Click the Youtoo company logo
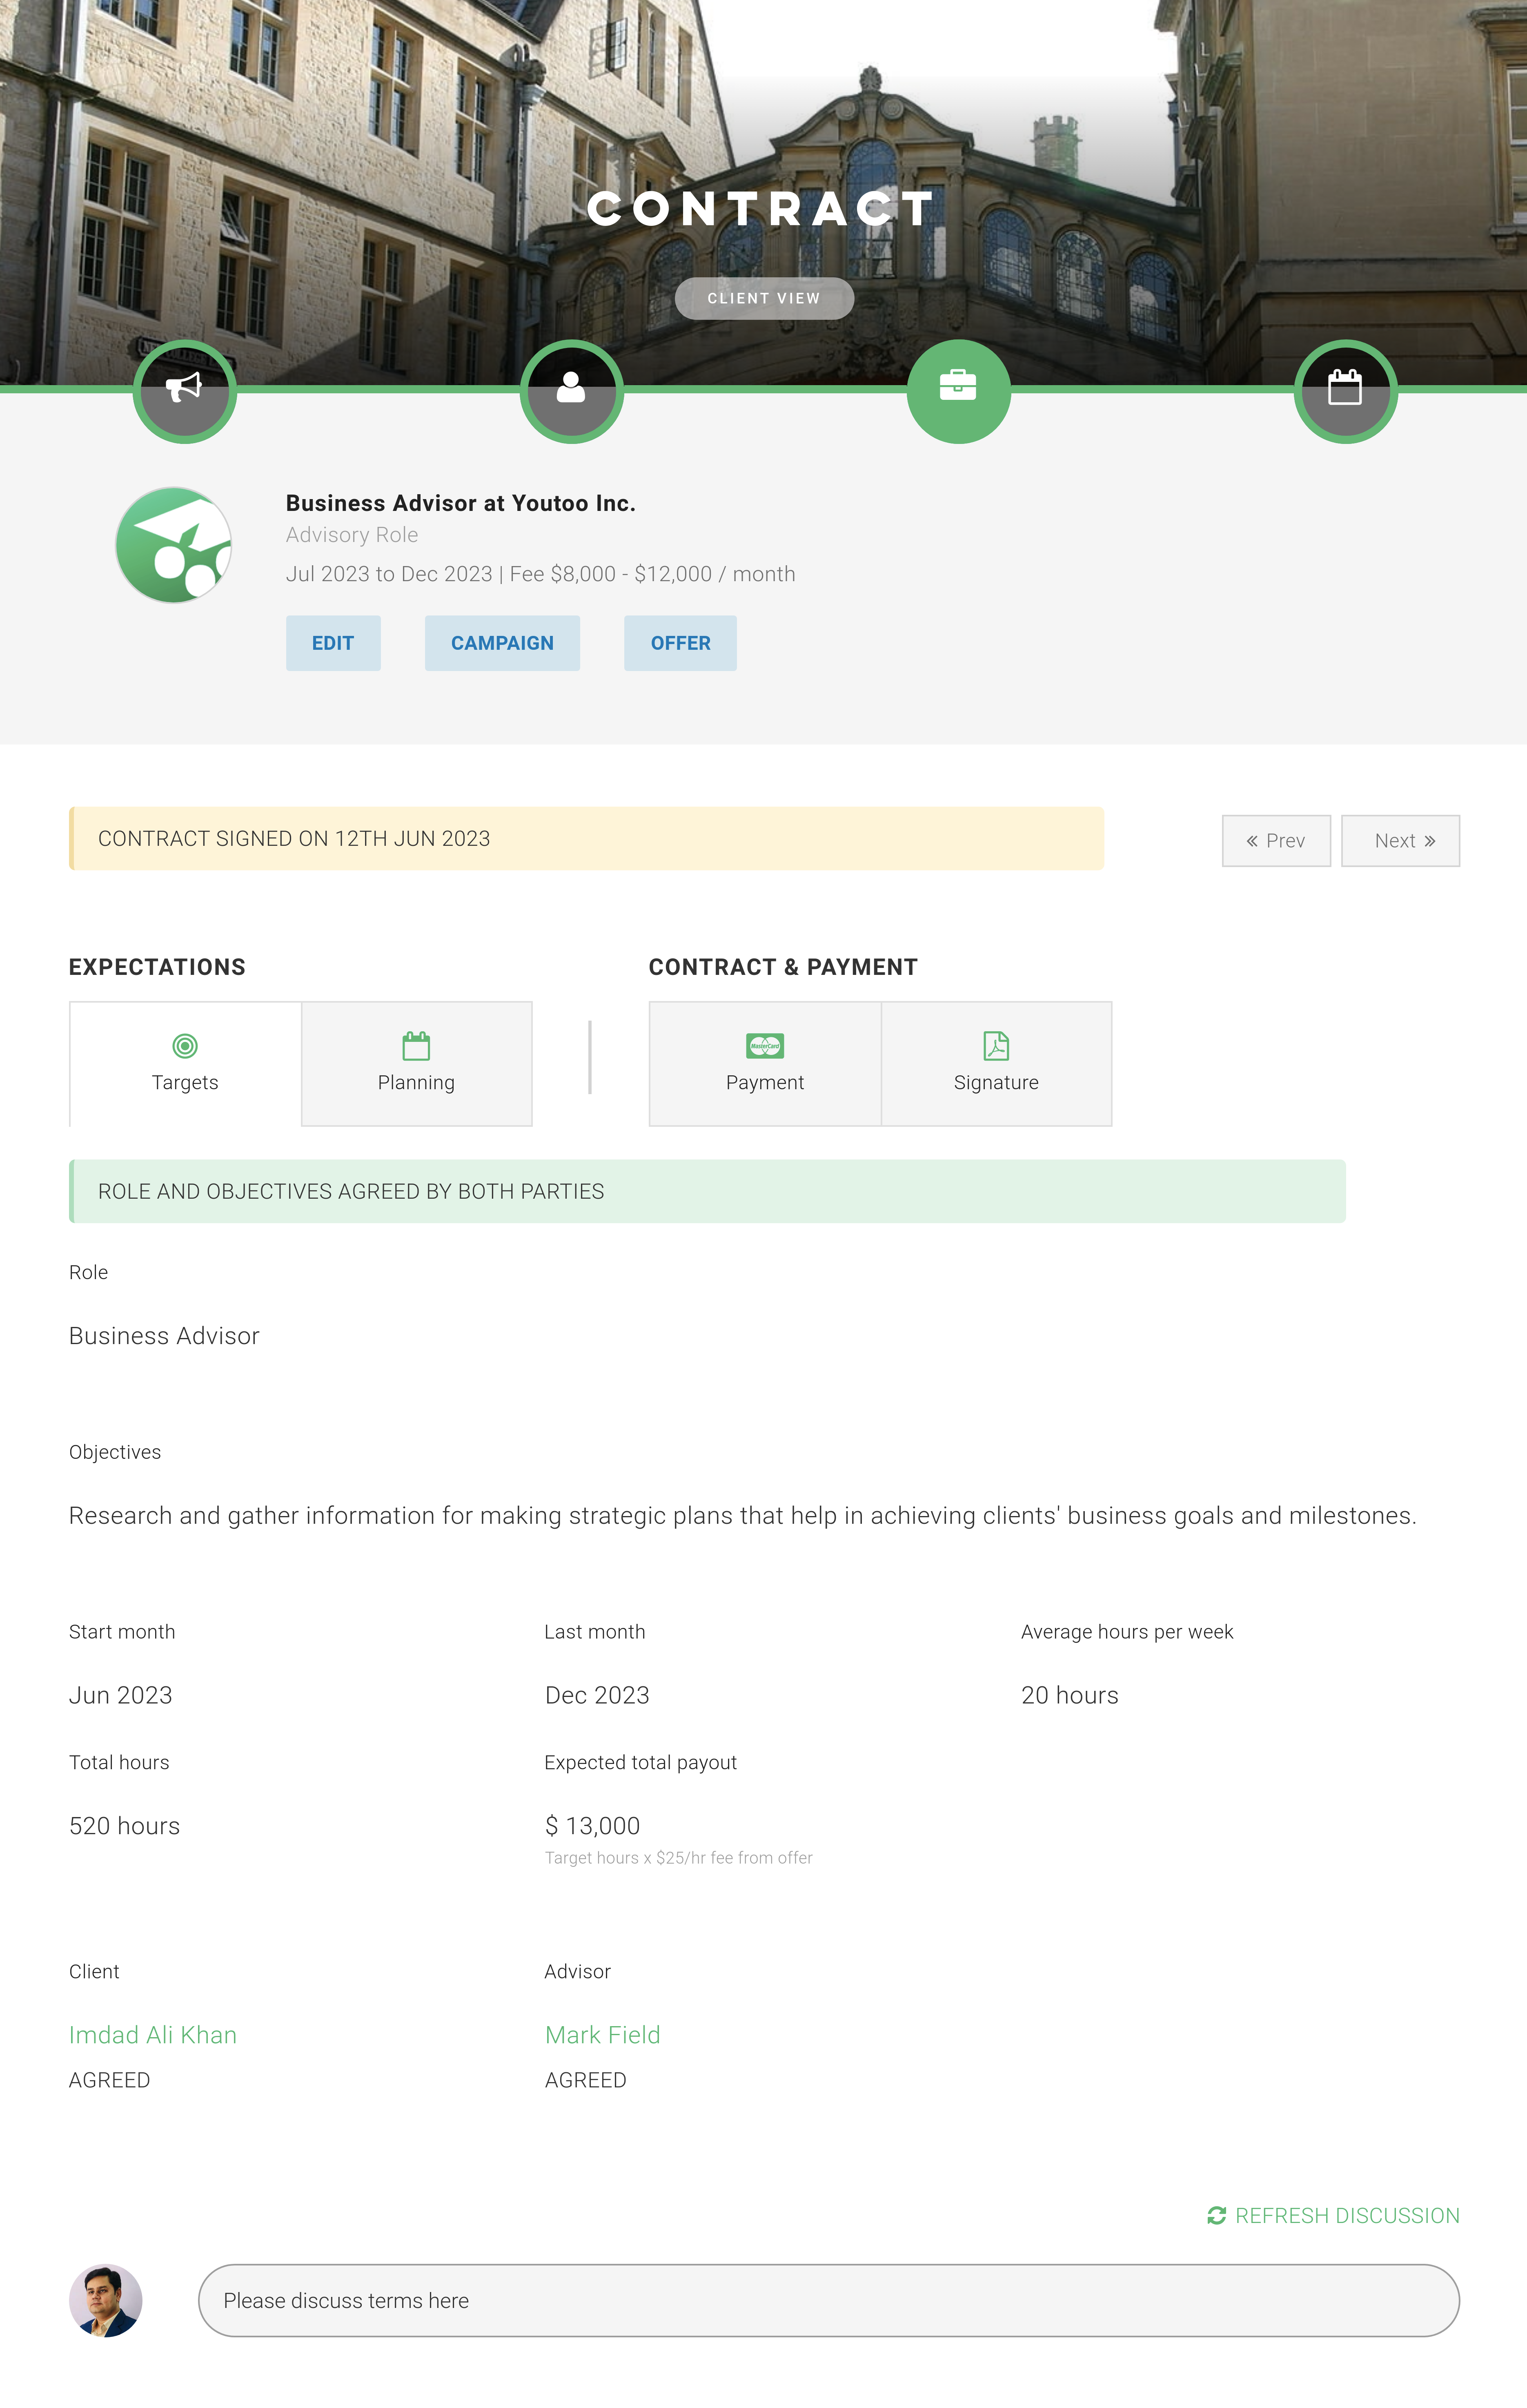 point(174,545)
